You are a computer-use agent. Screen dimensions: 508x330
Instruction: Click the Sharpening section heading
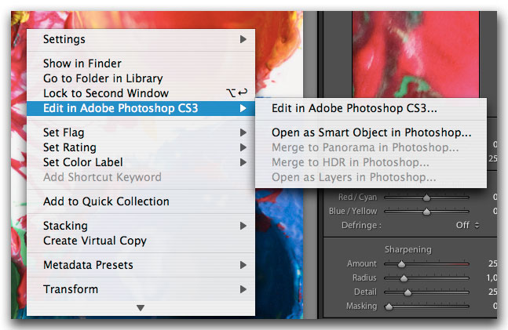(x=407, y=249)
